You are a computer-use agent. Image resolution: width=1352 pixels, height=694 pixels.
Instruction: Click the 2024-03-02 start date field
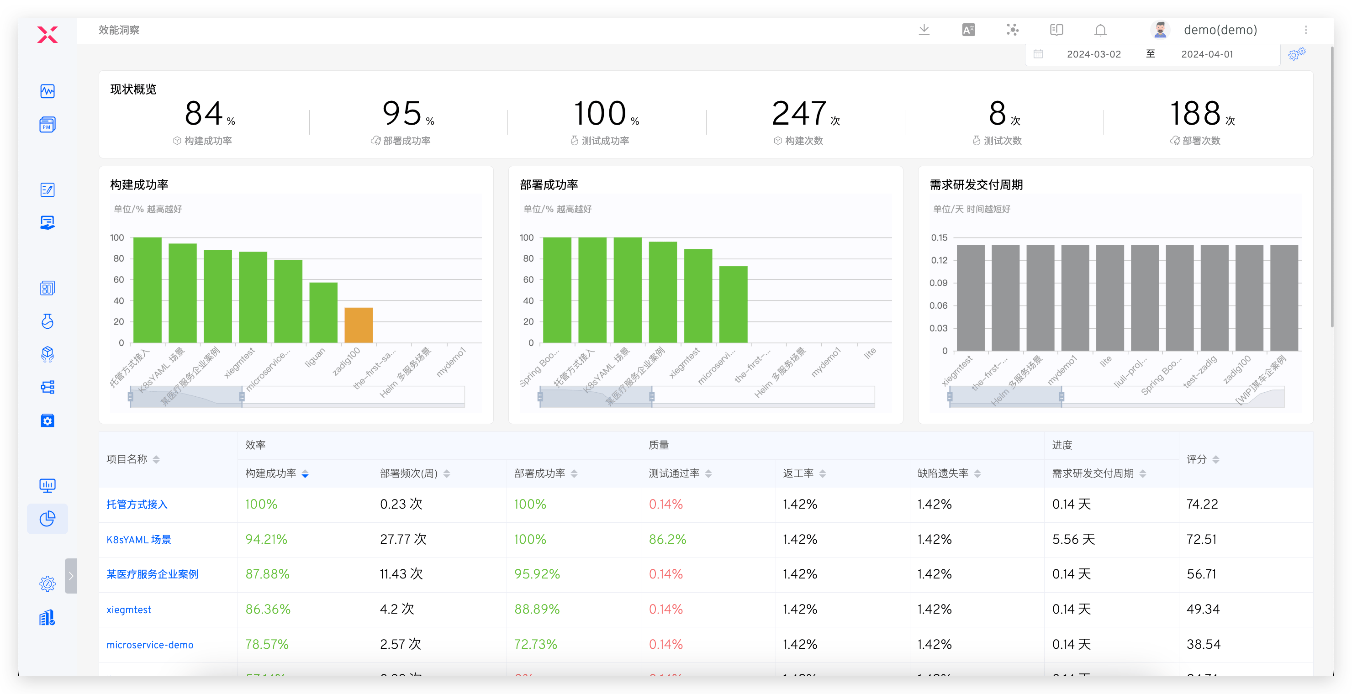point(1093,54)
